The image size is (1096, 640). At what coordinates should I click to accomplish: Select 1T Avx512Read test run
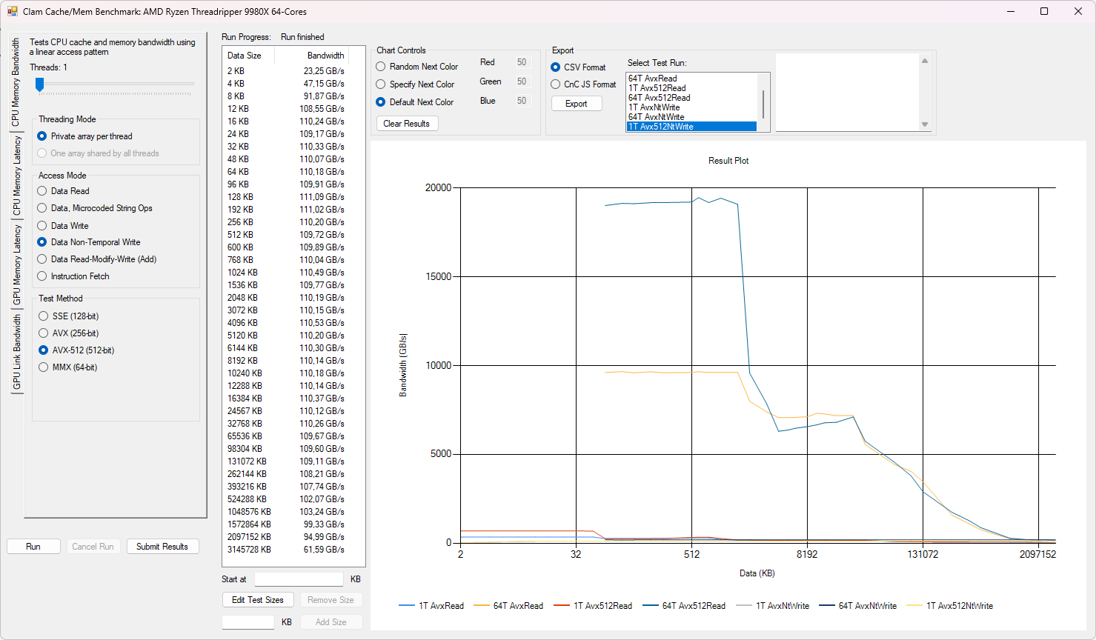click(x=691, y=88)
